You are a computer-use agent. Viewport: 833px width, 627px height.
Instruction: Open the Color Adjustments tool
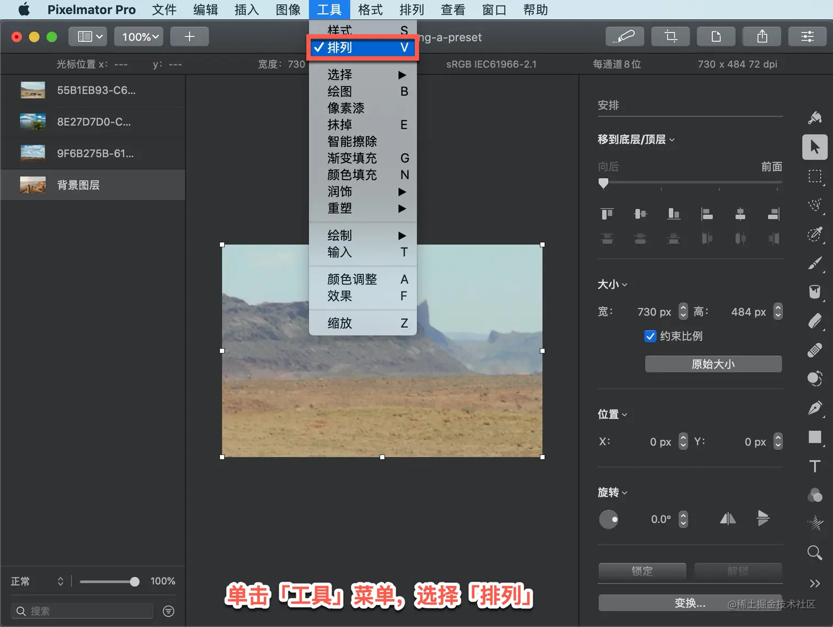tap(815, 495)
